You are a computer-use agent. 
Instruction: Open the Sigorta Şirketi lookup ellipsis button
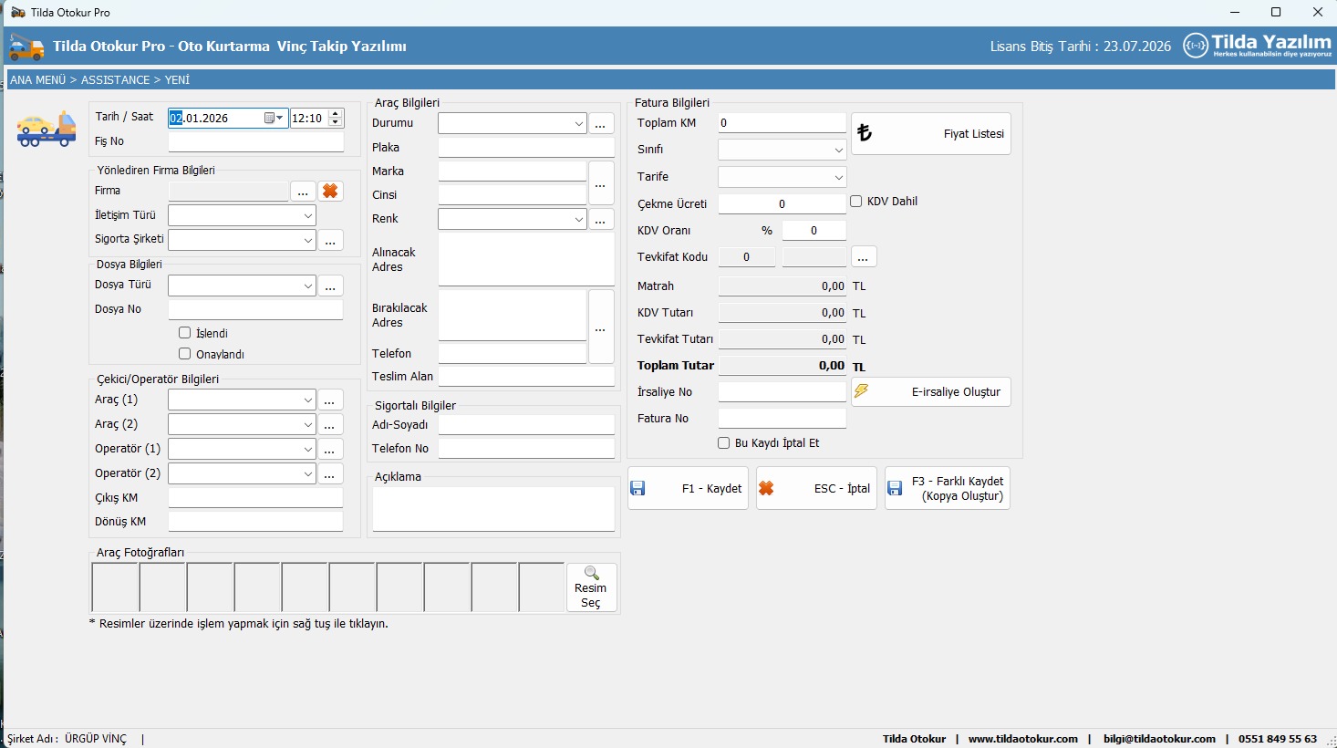click(x=330, y=241)
